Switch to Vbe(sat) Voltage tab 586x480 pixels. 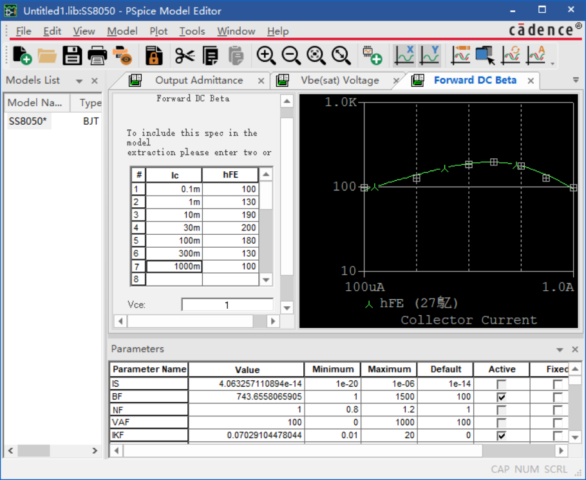coord(340,80)
